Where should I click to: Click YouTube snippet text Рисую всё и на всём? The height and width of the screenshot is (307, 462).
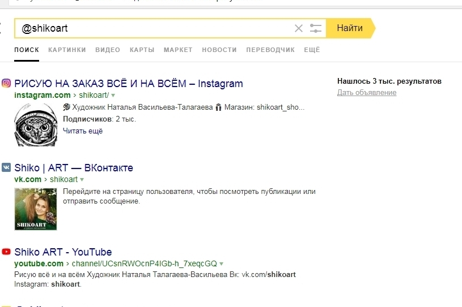49,275
